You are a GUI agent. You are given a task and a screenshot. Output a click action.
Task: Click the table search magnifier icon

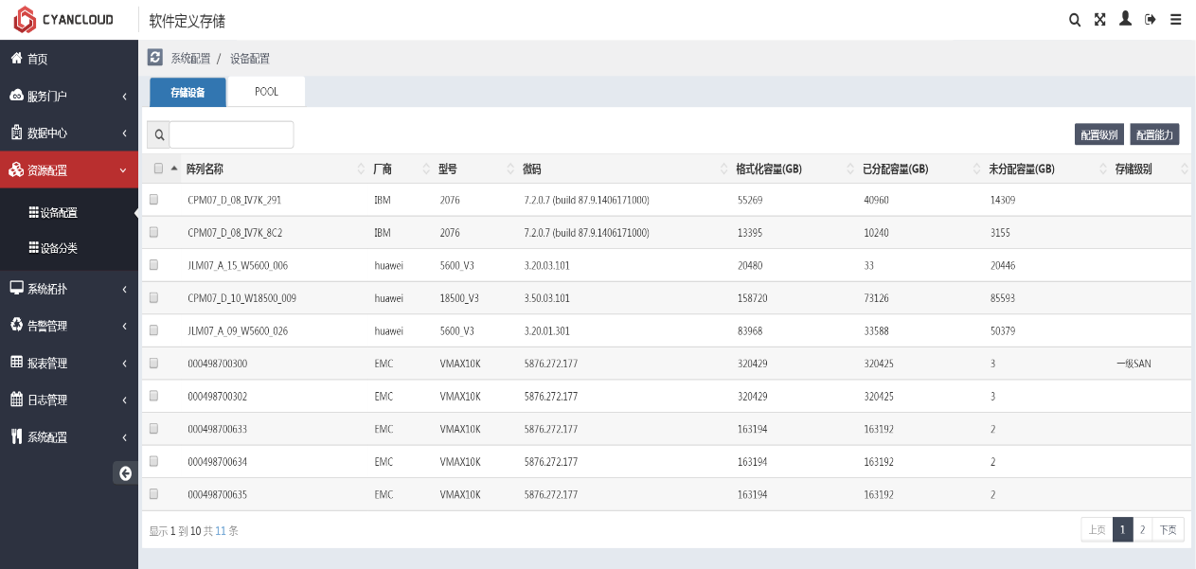159,135
